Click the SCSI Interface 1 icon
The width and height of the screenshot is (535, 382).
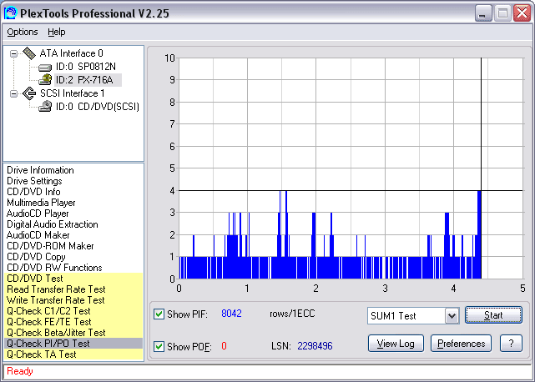[29, 93]
